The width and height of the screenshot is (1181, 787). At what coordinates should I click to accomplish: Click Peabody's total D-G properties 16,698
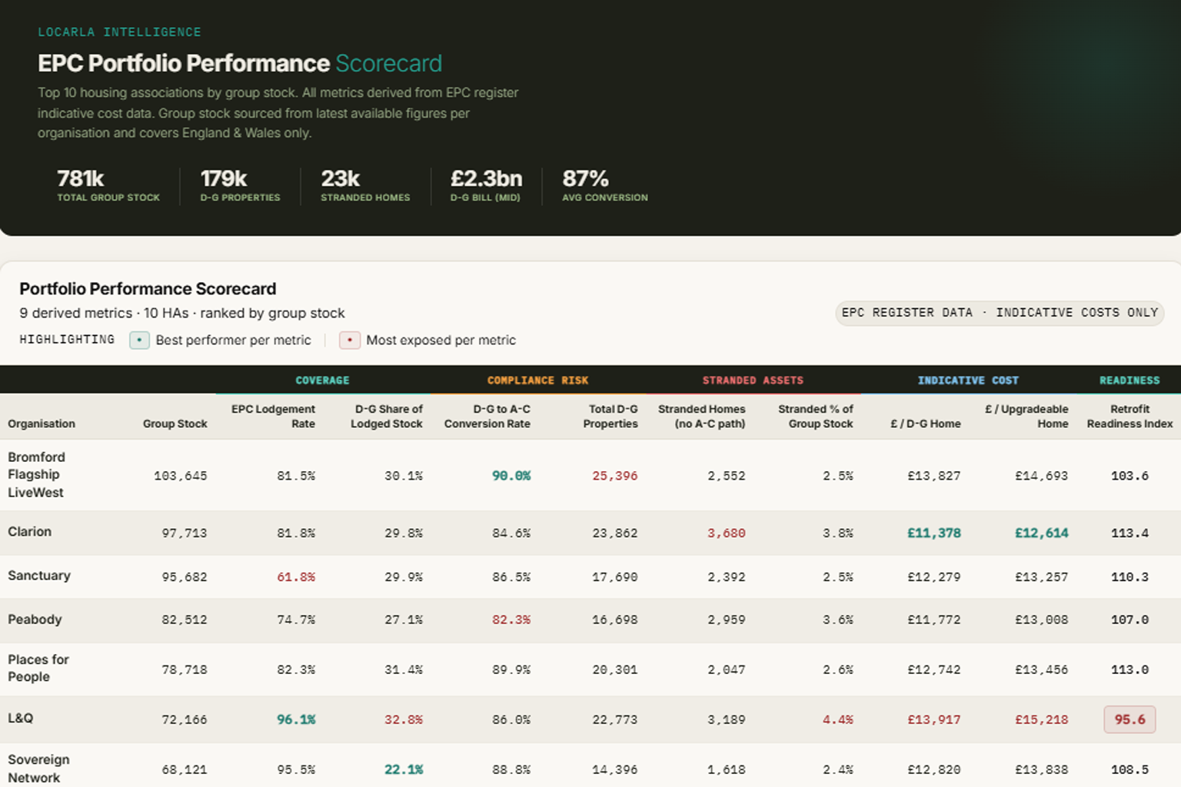coord(615,620)
